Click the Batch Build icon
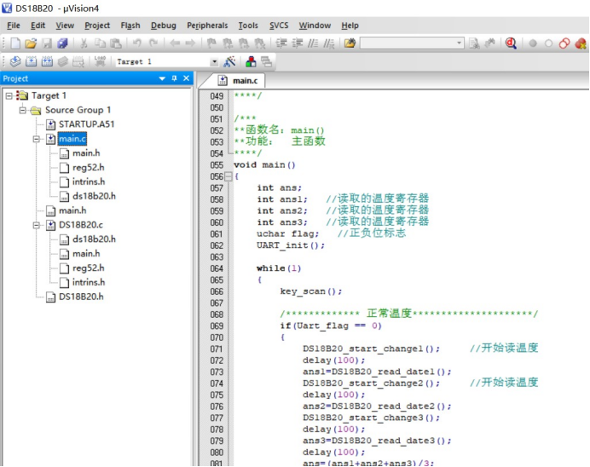 62,61
